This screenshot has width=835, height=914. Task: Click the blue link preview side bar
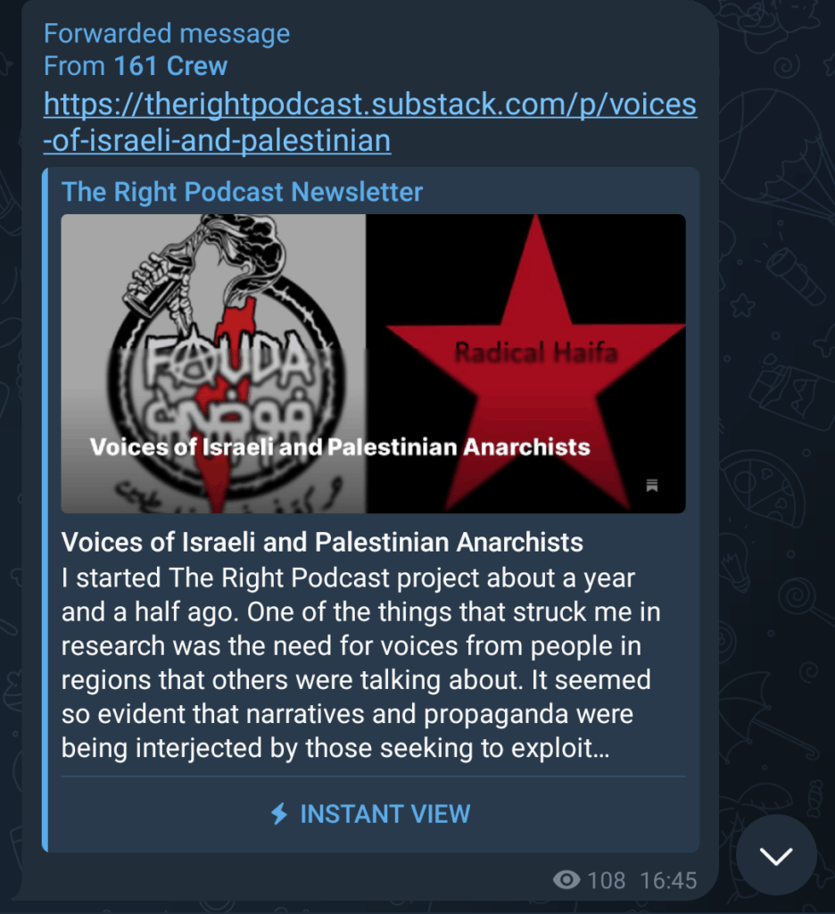(x=45, y=510)
